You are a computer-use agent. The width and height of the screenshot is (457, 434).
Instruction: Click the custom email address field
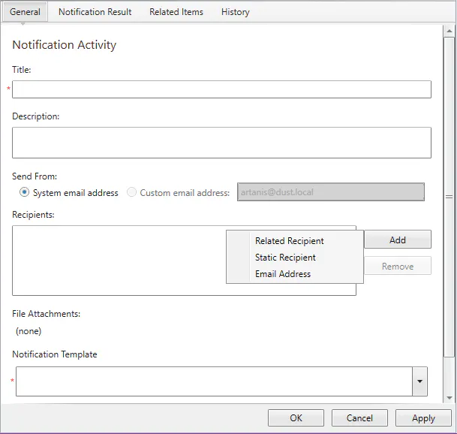point(331,192)
